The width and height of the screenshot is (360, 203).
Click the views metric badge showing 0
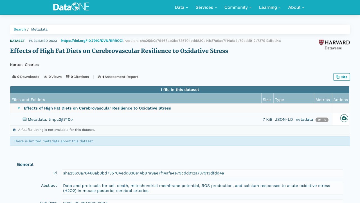(322, 120)
